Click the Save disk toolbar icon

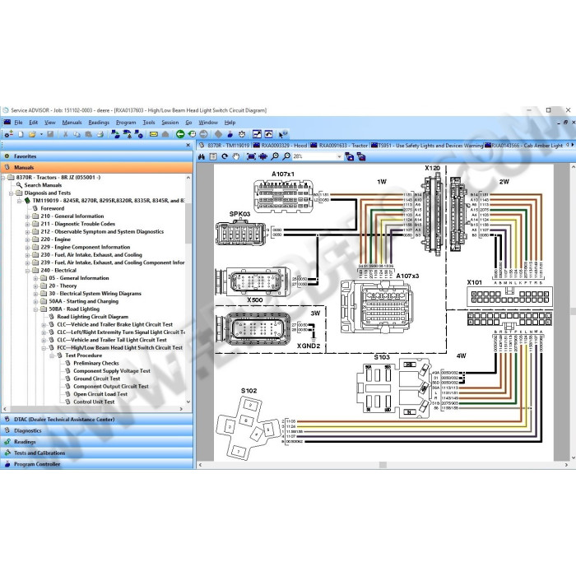50,134
